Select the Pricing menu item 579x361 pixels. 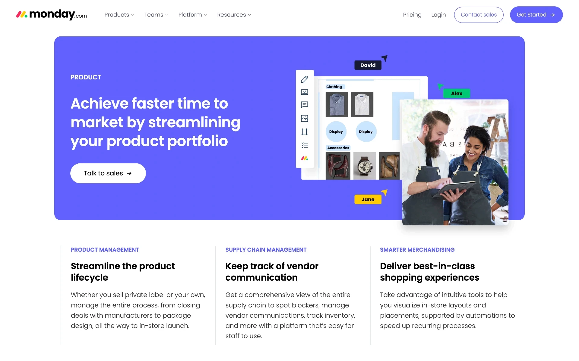click(x=412, y=14)
